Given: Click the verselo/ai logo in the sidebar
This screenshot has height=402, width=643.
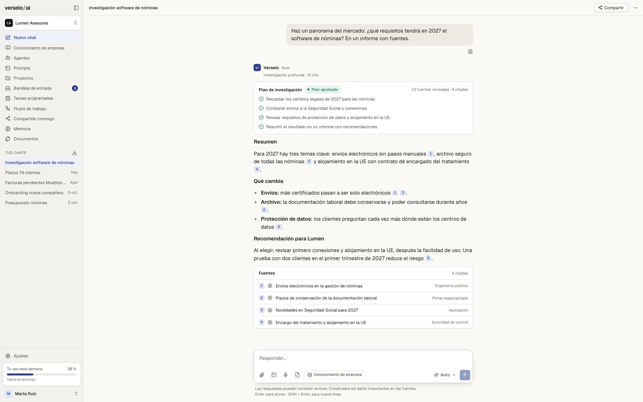Looking at the screenshot, I should tap(17, 8).
